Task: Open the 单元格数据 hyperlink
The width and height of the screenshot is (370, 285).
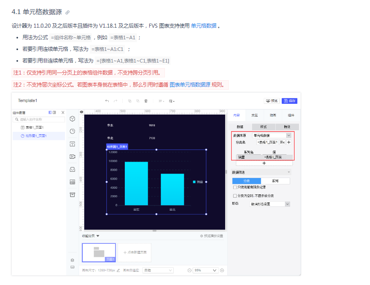Action: click(x=203, y=26)
